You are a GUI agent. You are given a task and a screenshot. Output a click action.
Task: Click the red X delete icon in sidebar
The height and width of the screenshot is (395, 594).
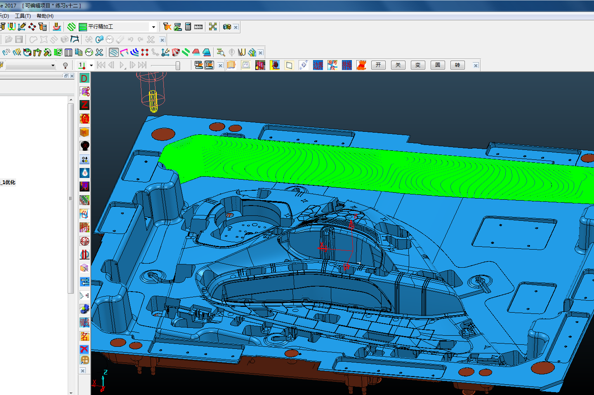pyautogui.click(x=85, y=349)
